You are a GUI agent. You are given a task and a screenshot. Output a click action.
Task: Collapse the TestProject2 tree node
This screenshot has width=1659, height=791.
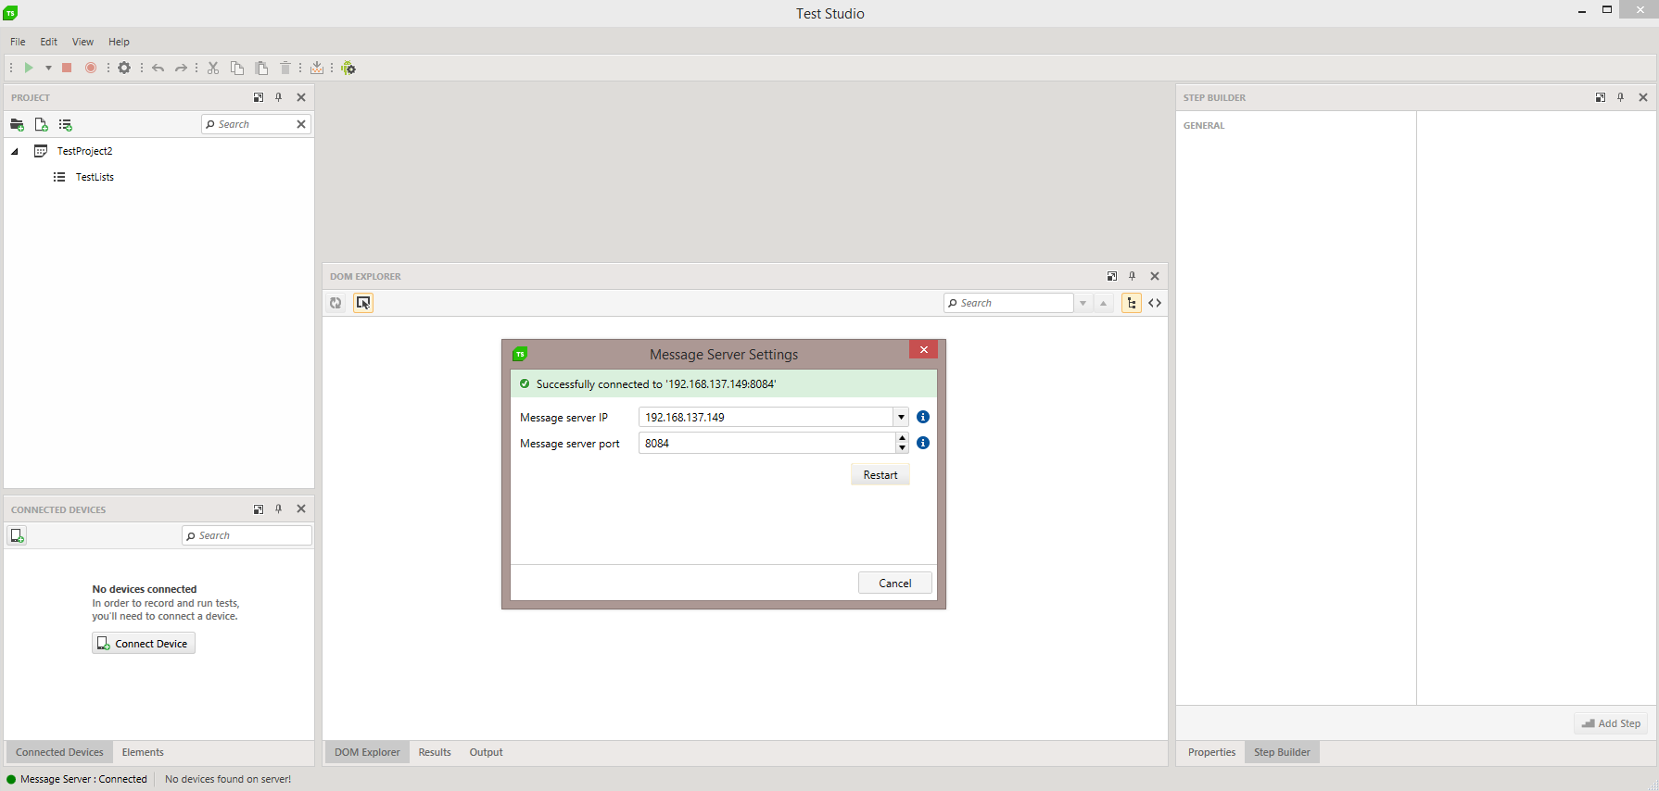[15, 151]
